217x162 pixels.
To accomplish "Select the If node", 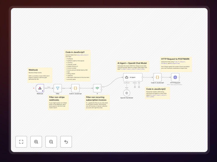I will pyautogui.click(x=97, y=88).
